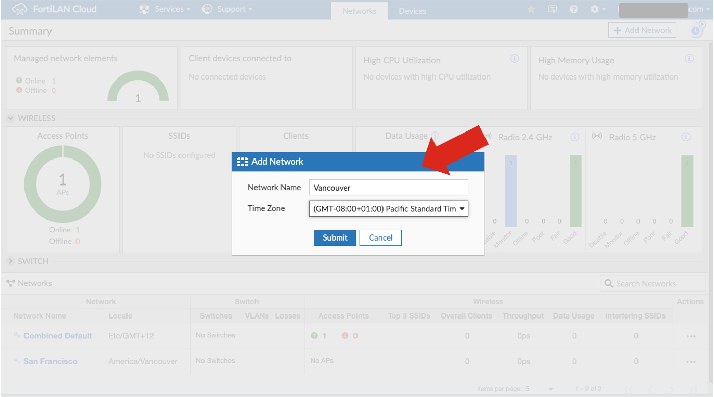
Task: Open the San Francisco actions ellipsis menu
Action: pyautogui.click(x=691, y=361)
